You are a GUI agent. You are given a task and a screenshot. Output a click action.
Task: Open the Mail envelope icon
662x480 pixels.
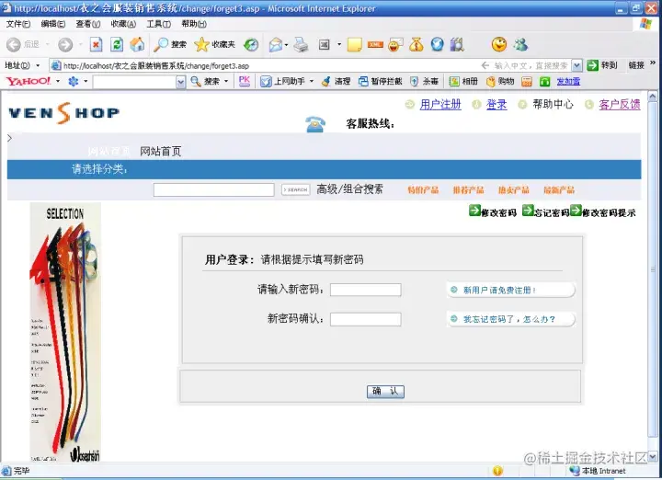pos(275,44)
